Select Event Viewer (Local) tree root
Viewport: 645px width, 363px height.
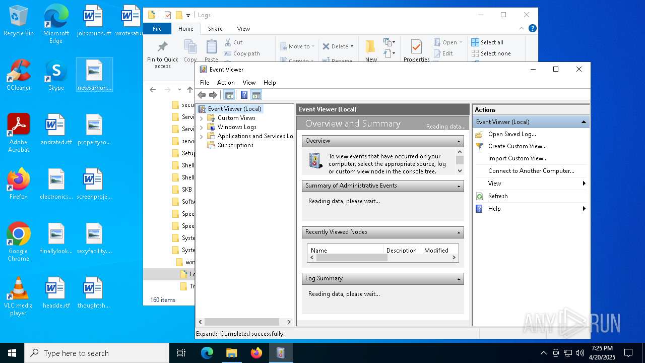click(x=234, y=109)
